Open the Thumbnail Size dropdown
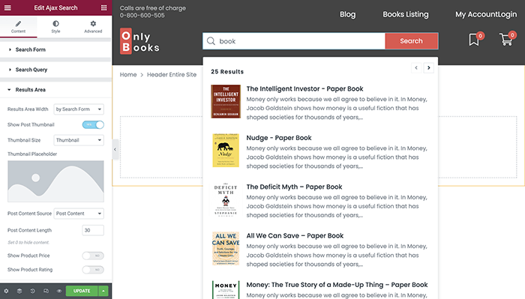 (79, 140)
